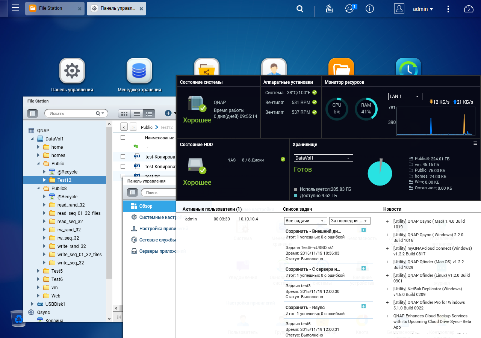Expand the Test5 folder tree node
481x338 pixels.
(38, 271)
